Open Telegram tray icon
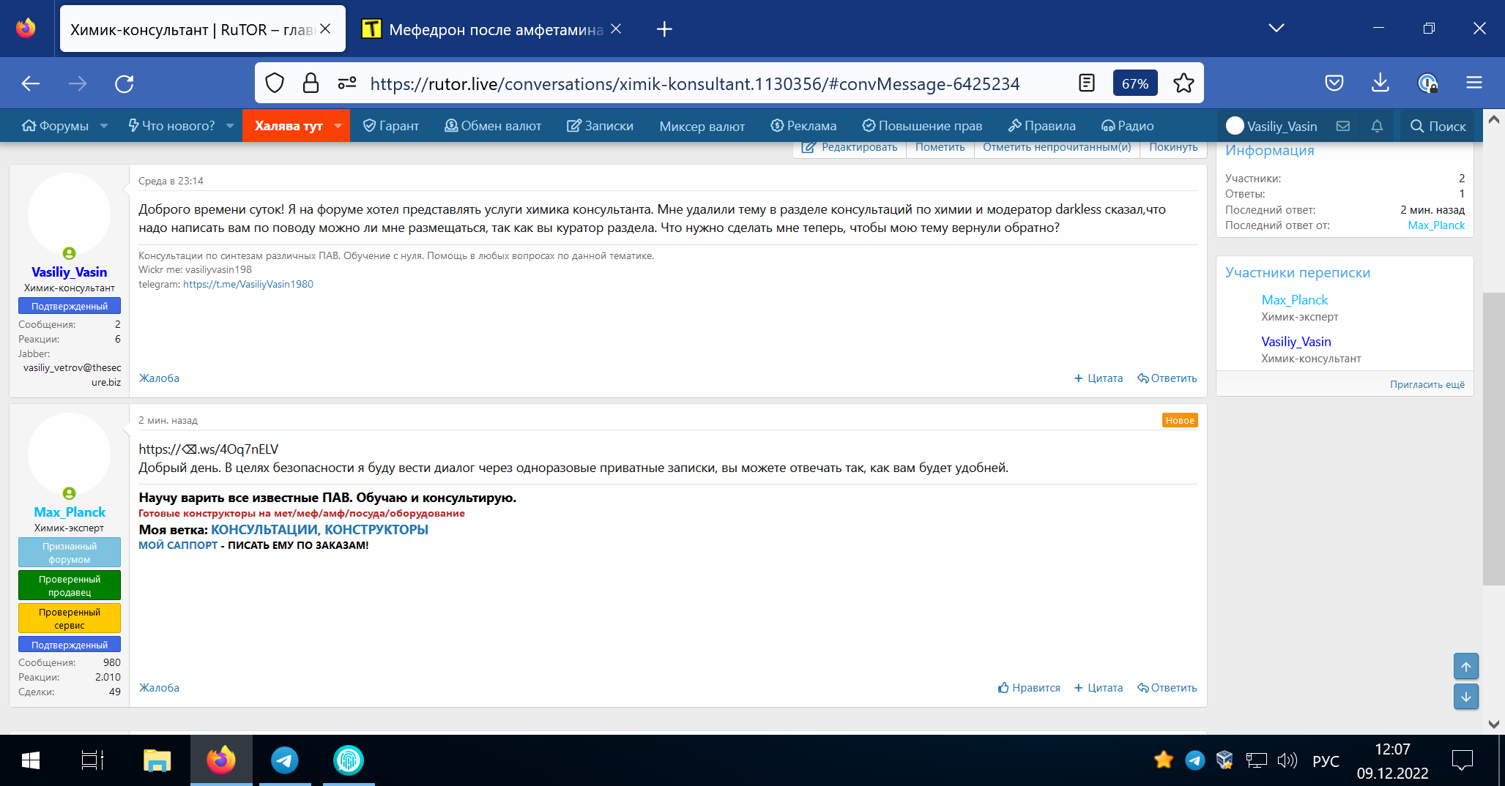1505x786 pixels. (x=1194, y=761)
